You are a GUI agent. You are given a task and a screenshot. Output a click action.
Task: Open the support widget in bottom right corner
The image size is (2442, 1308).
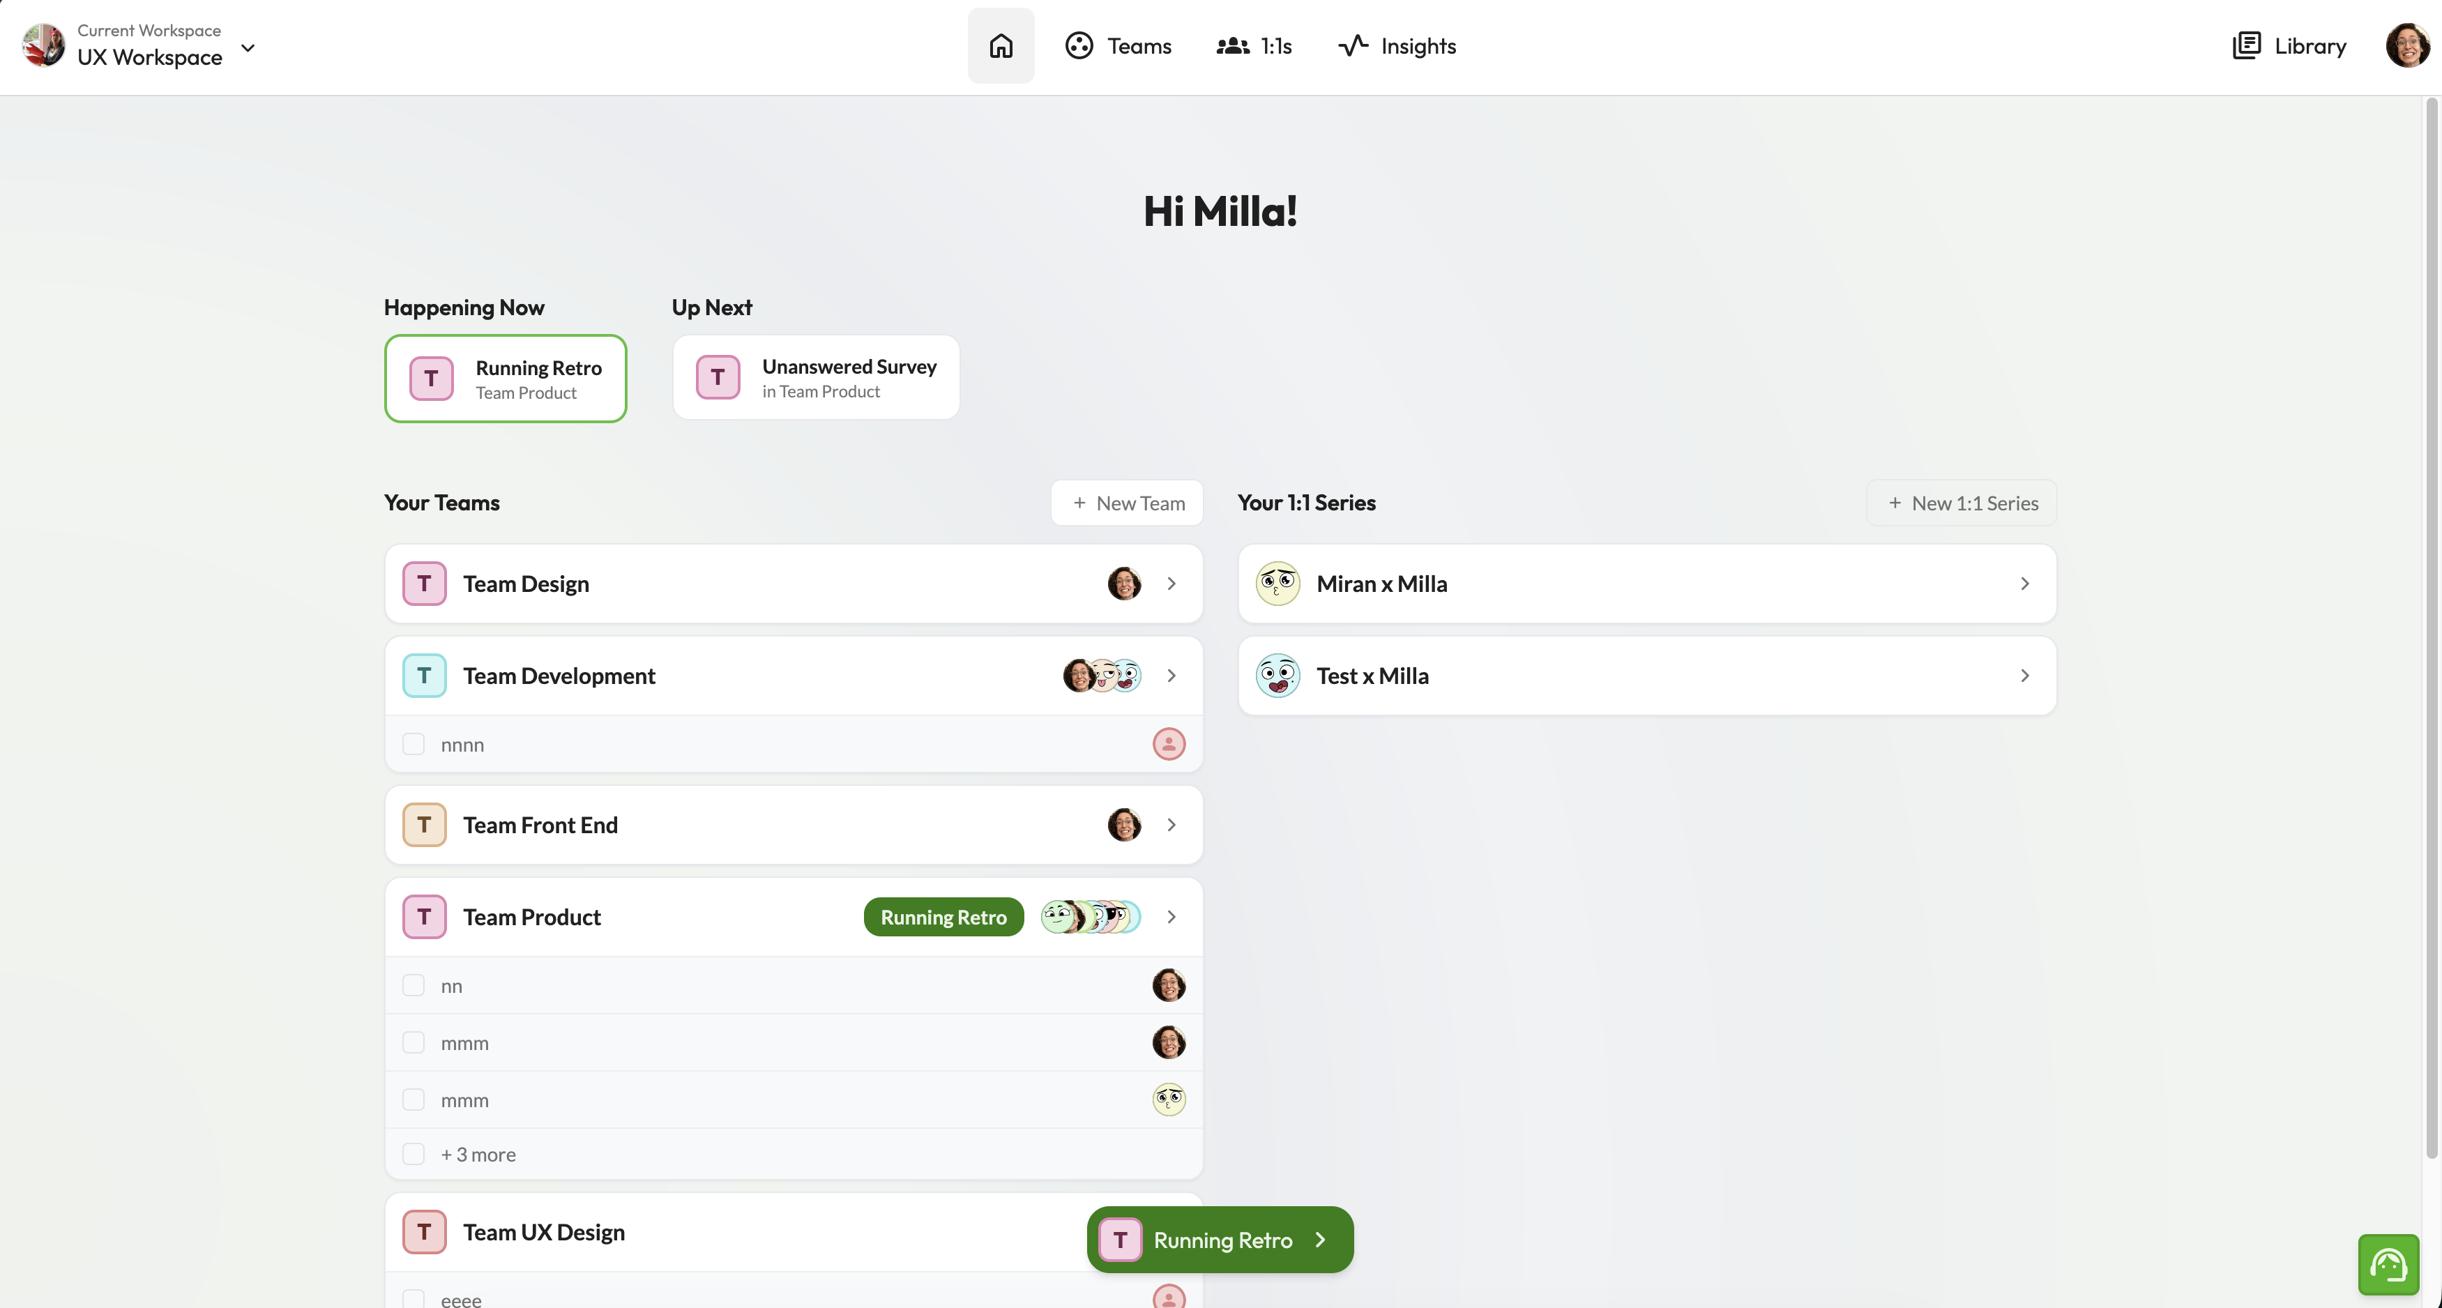pos(2388,1264)
